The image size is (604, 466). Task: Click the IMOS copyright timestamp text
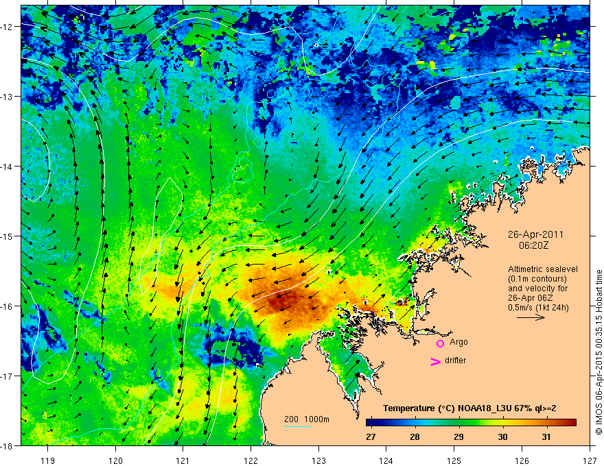[x=599, y=352]
